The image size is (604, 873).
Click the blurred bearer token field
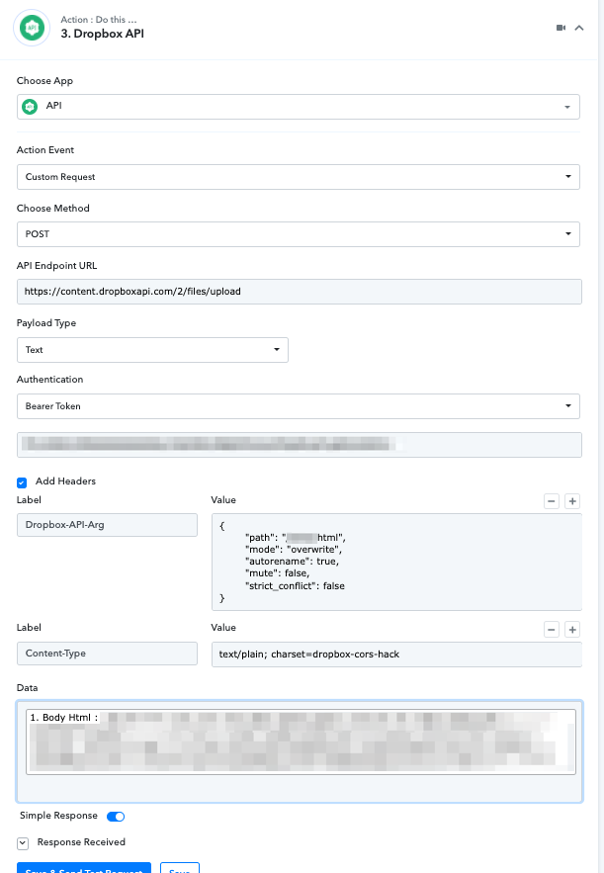[x=300, y=444]
